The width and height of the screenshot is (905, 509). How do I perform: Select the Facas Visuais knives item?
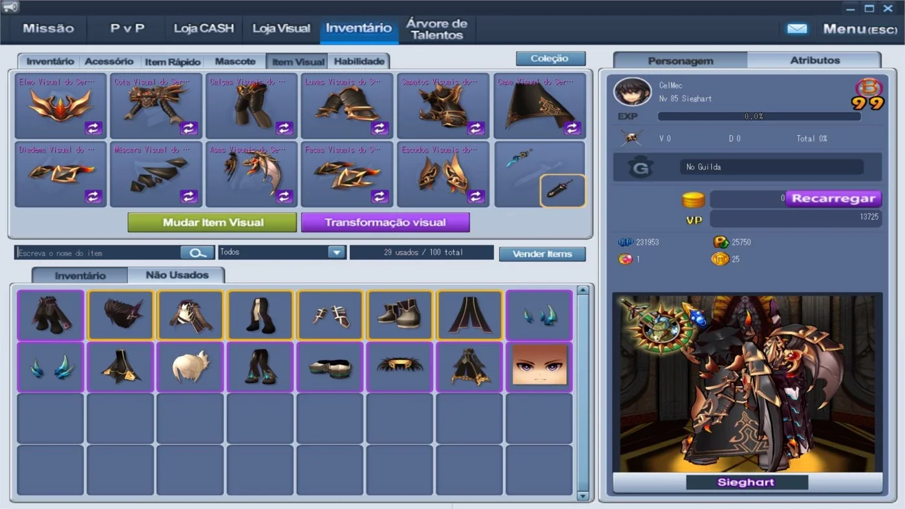347,174
